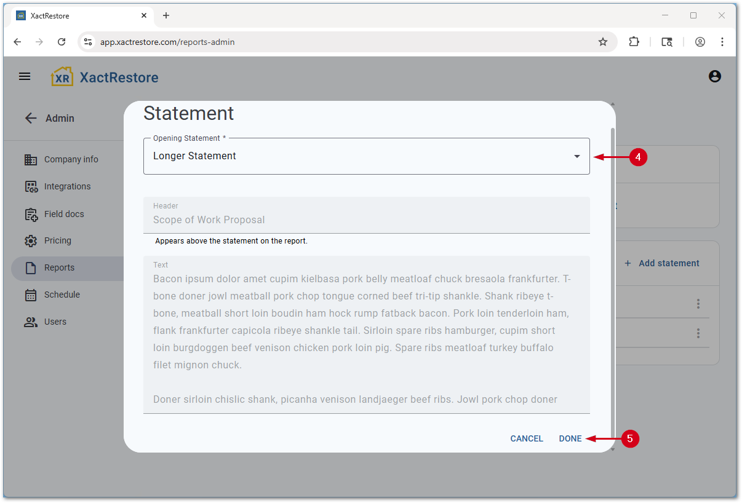Select the Integrations sidebar icon
Viewport: 742px width, 503px height.
(31, 186)
